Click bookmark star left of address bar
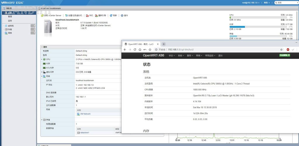Screen dimensions: 299x146 tap(150, 49)
